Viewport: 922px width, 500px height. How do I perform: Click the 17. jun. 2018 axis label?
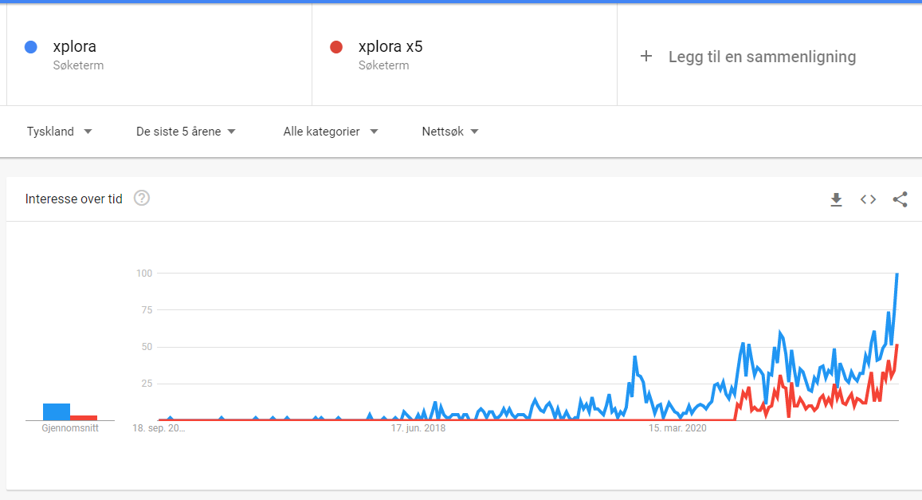coord(418,428)
